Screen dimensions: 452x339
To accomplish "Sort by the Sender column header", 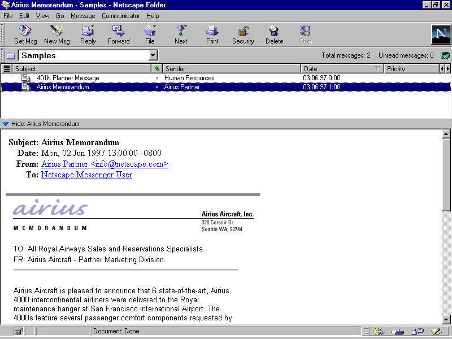I will tap(232, 68).
